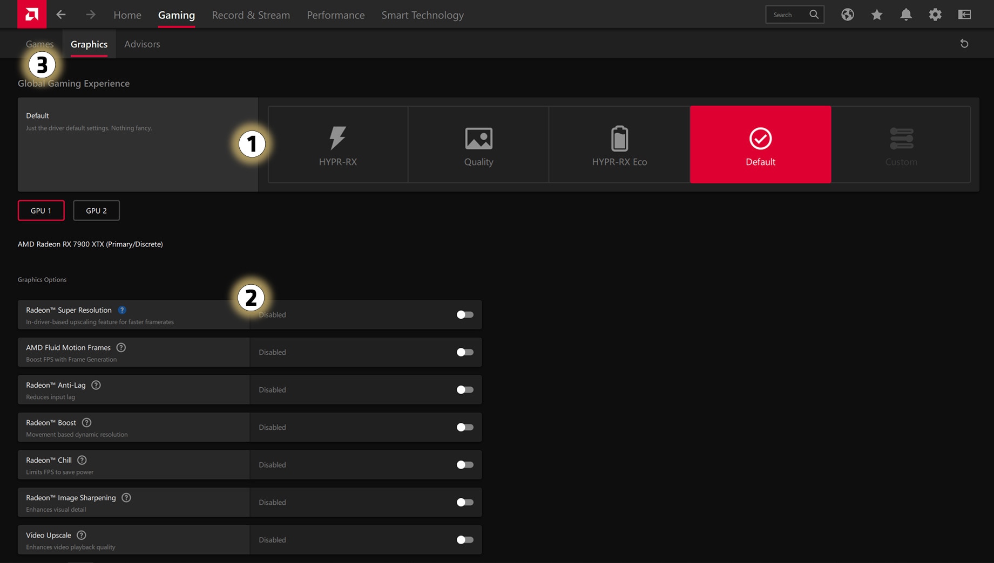Enable AMD Fluid Motion Frames toggle
The height and width of the screenshot is (563, 994).
tap(465, 352)
